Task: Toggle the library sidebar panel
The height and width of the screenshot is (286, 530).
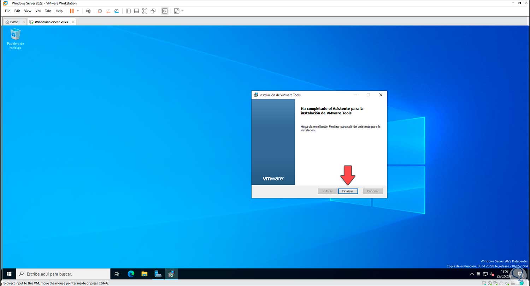Action: (128, 11)
